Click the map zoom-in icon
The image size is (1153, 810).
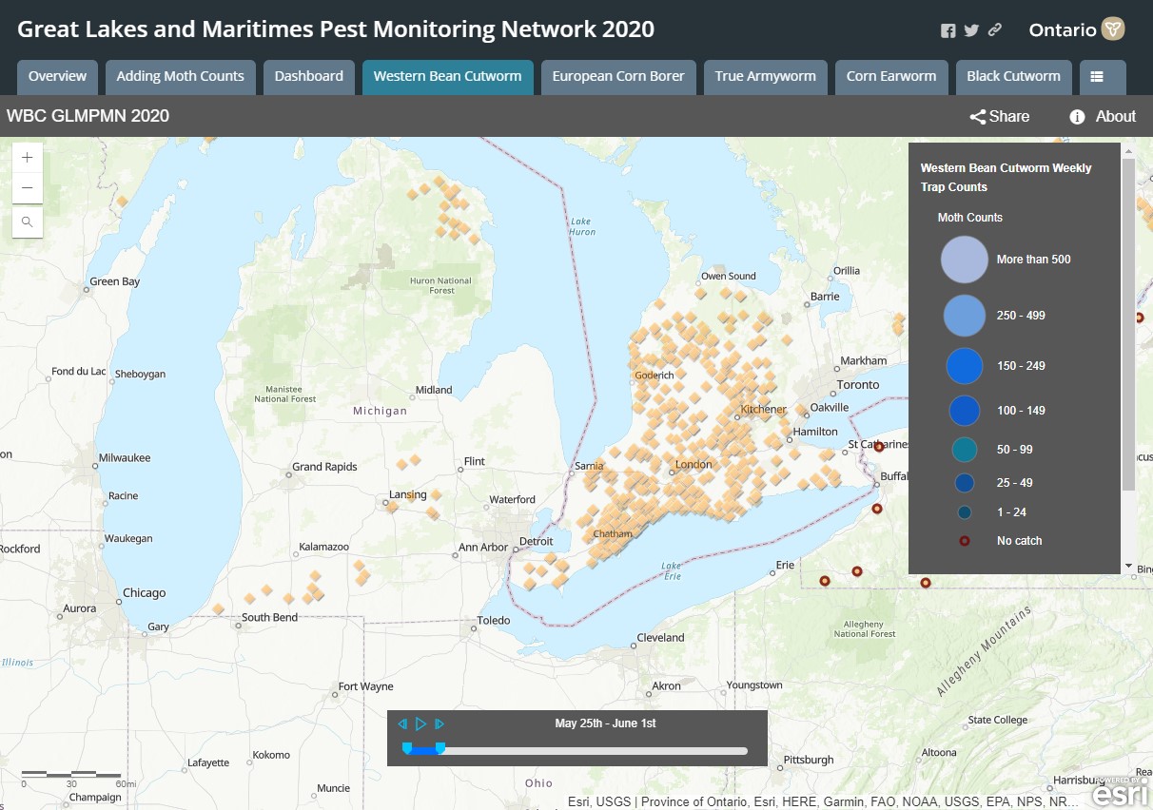[27, 157]
